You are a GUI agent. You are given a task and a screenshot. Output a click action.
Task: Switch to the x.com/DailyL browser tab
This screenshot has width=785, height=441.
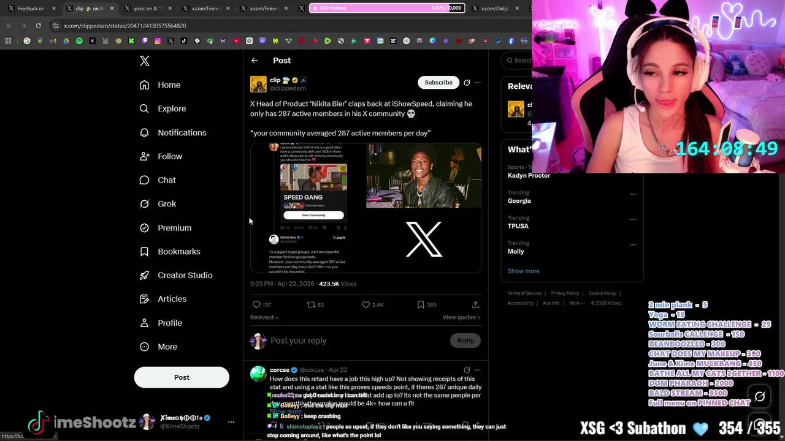coord(496,9)
